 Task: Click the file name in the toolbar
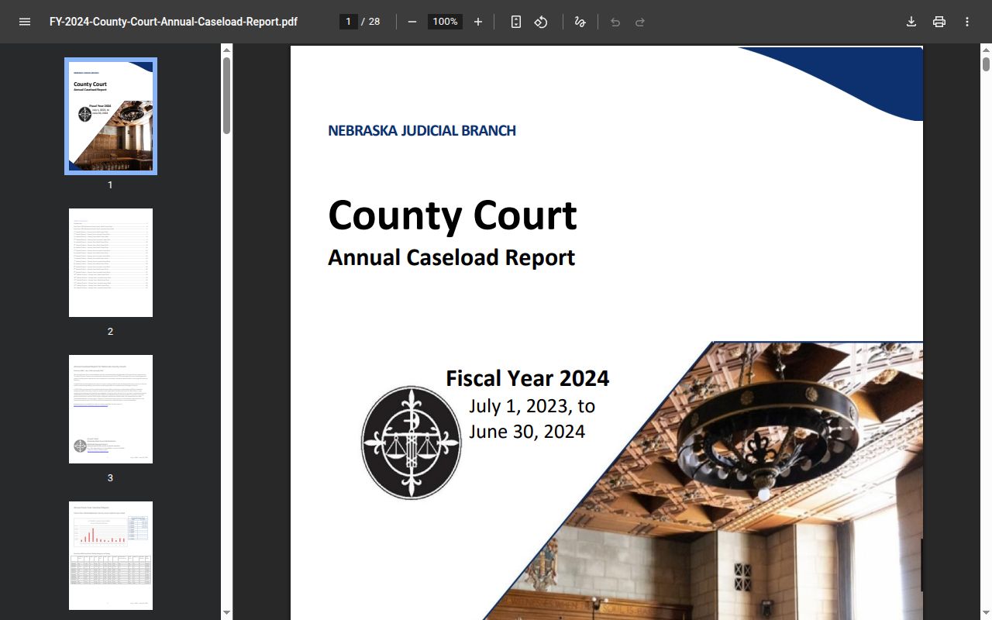click(174, 22)
